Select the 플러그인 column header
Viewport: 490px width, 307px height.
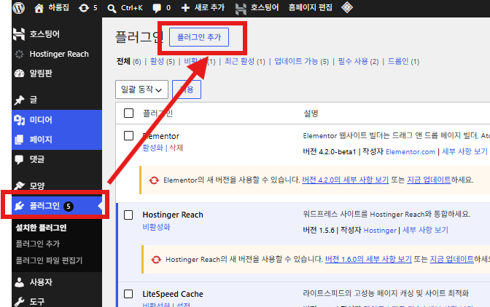[157, 113]
